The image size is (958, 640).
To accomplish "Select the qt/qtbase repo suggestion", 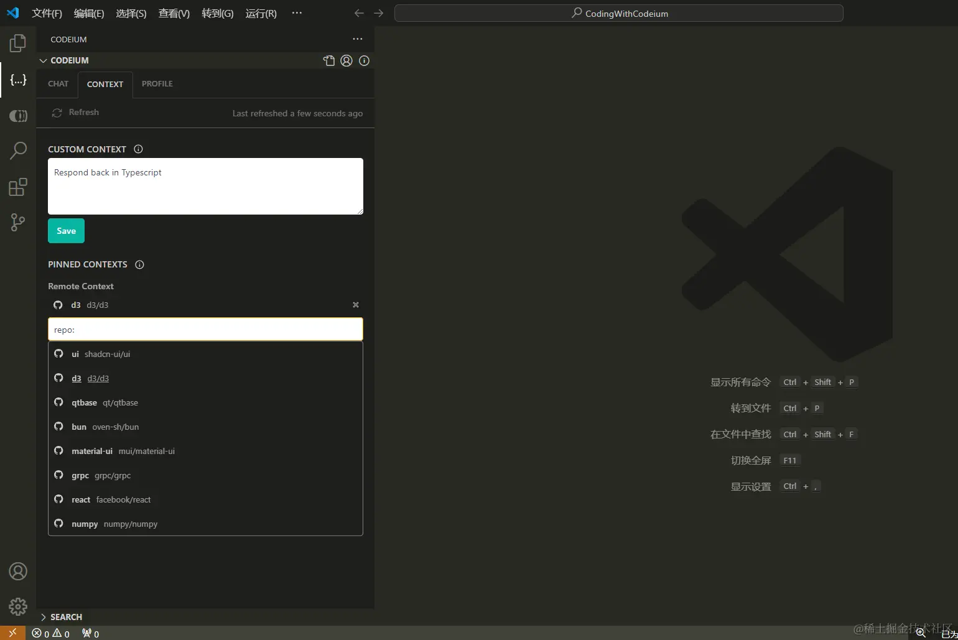I will (x=205, y=402).
